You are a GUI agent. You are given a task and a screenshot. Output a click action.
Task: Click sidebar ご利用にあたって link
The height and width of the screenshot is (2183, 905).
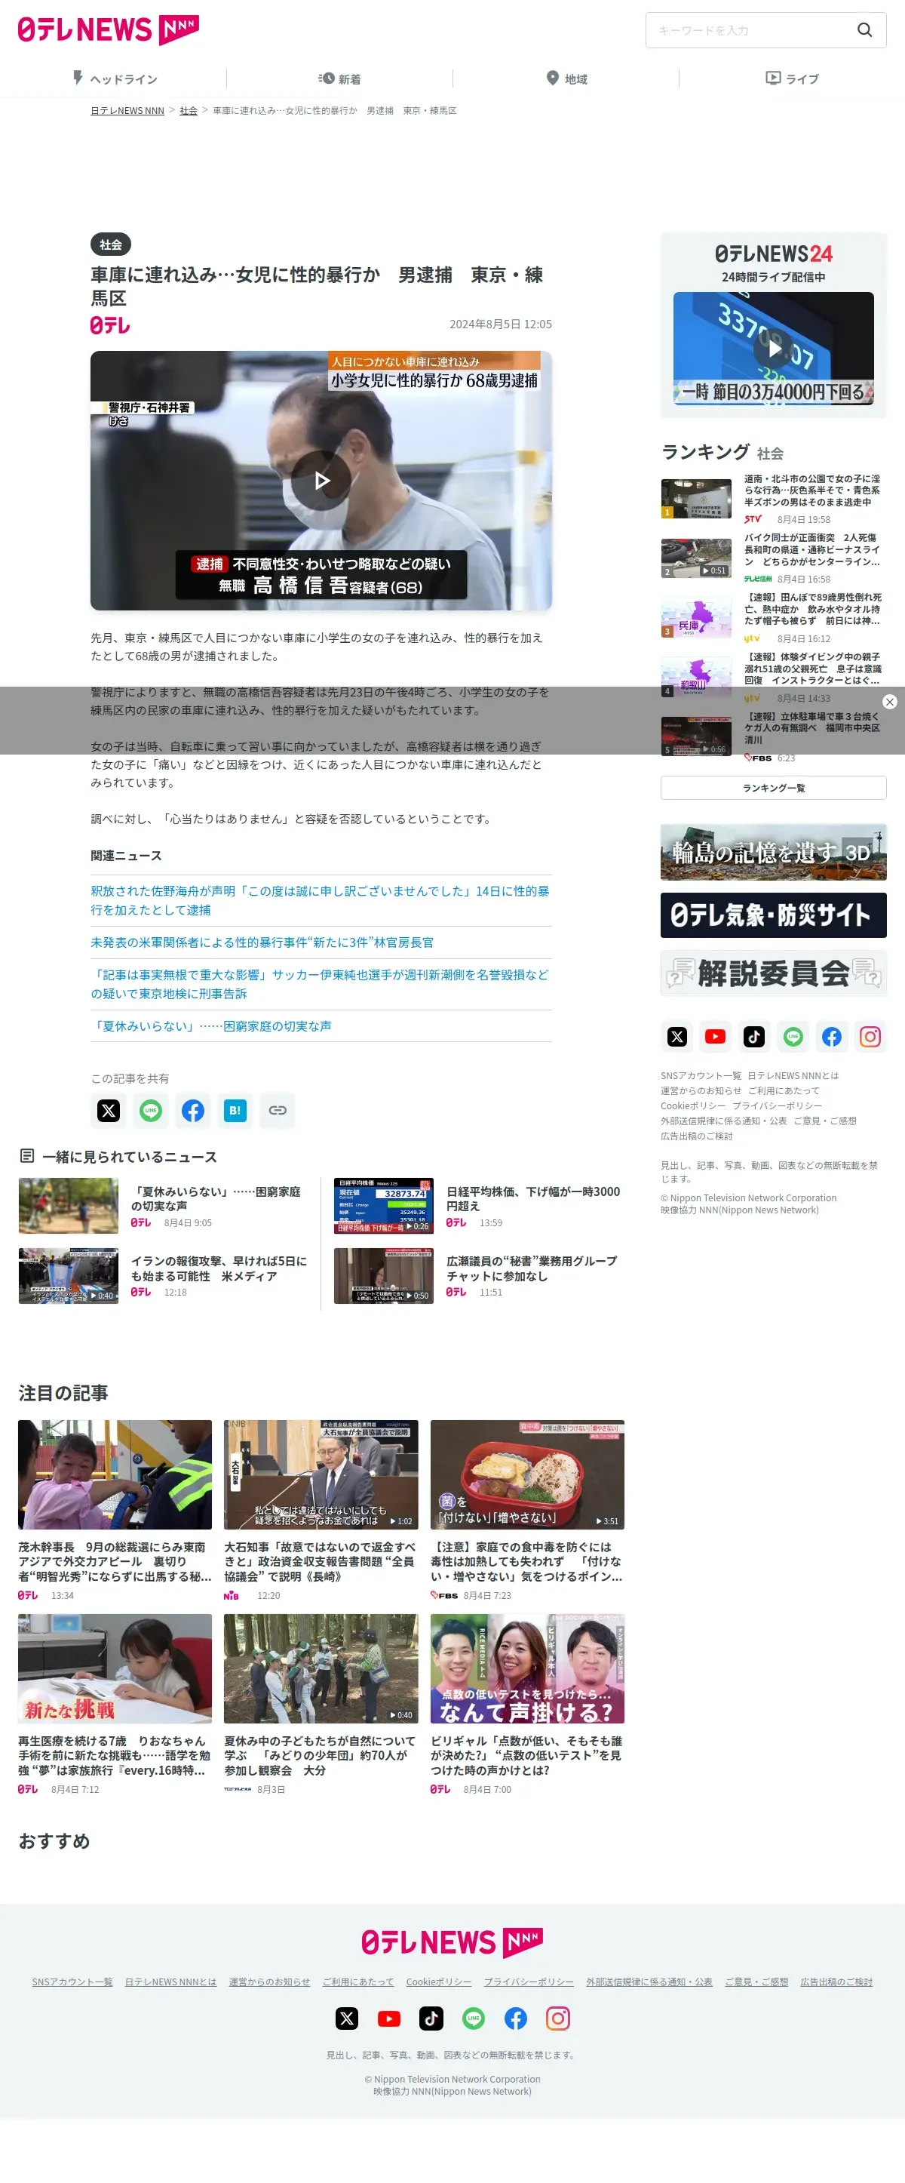(x=783, y=1090)
